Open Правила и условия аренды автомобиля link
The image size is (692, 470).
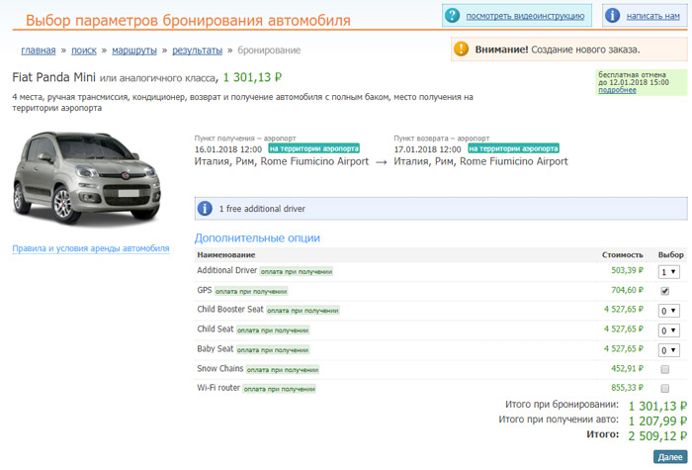pyautogui.click(x=91, y=248)
